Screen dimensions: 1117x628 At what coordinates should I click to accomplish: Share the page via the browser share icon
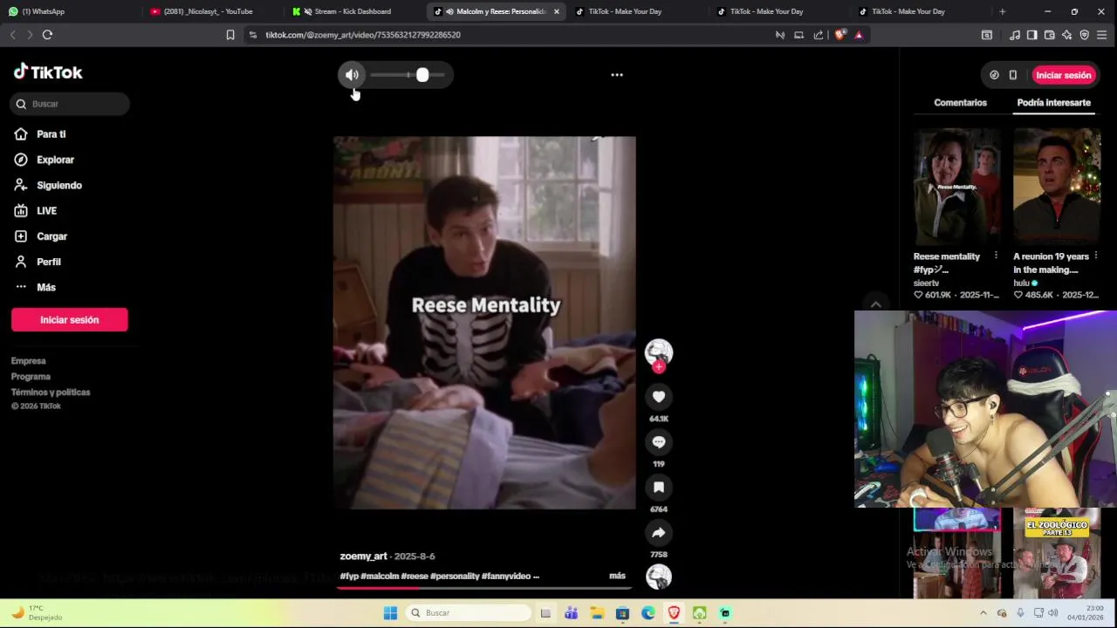[819, 35]
